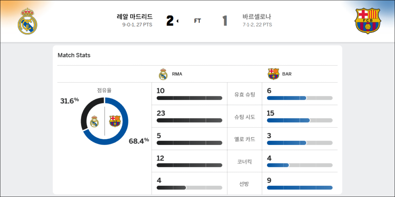Click Real Madrid 선방 bar showing 4

click(189, 188)
